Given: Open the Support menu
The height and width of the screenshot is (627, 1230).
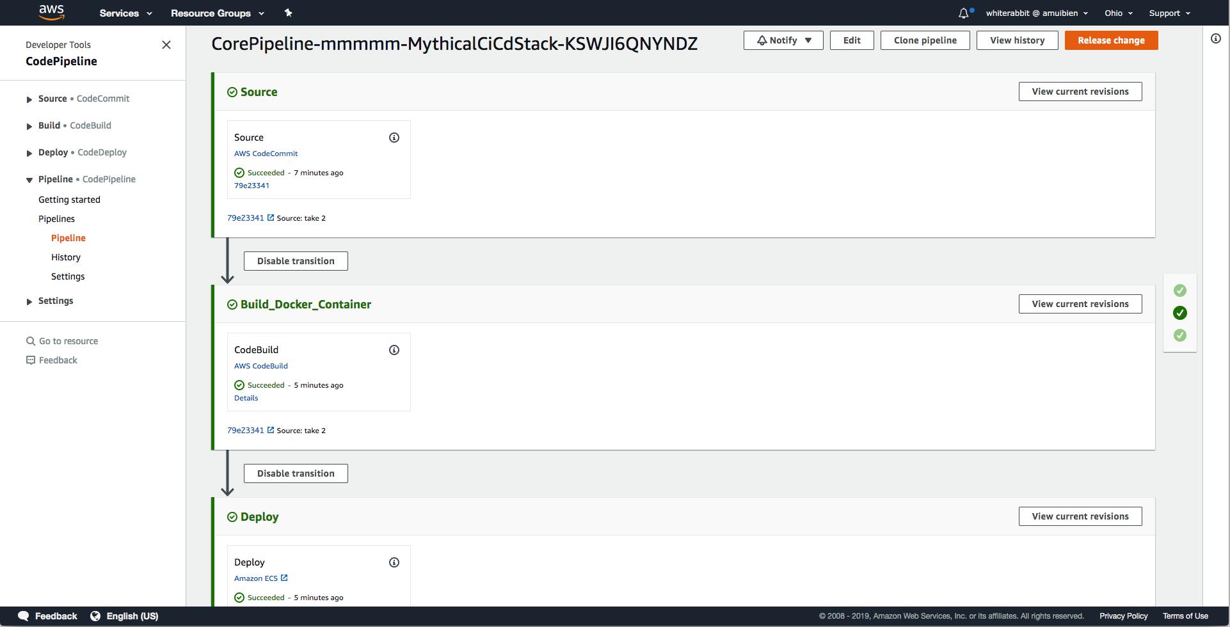Looking at the screenshot, I should pos(1170,13).
